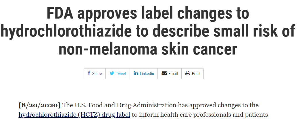Click the printer icon
This screenshot has height=121, width=300.
(x=188, y=73)
